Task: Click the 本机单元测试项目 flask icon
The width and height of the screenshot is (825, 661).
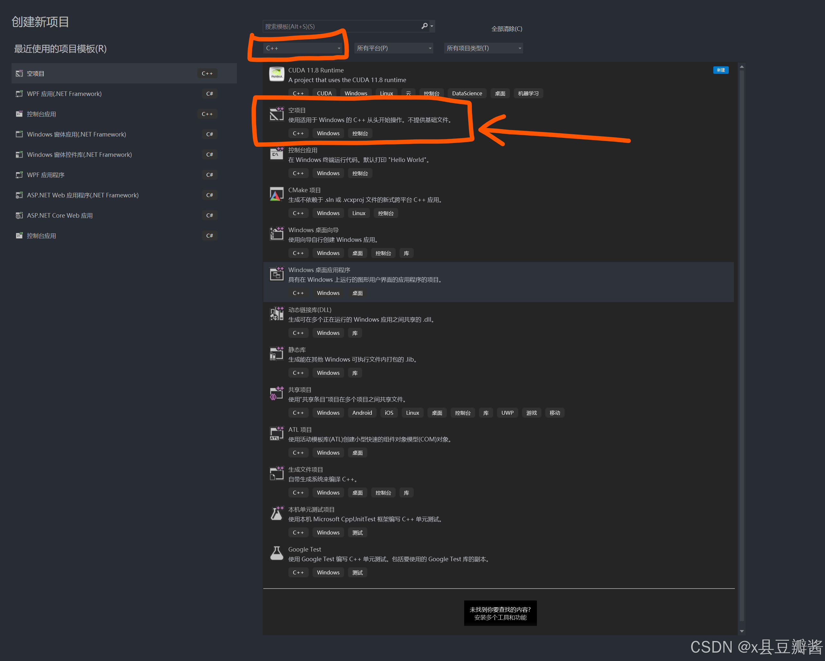Action: [276, 513]
